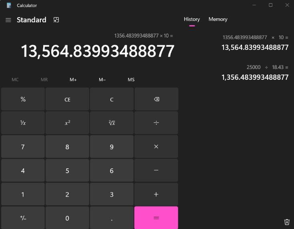Click the x squared key
The height and width of the screenshot is (229, 294).
67,123
